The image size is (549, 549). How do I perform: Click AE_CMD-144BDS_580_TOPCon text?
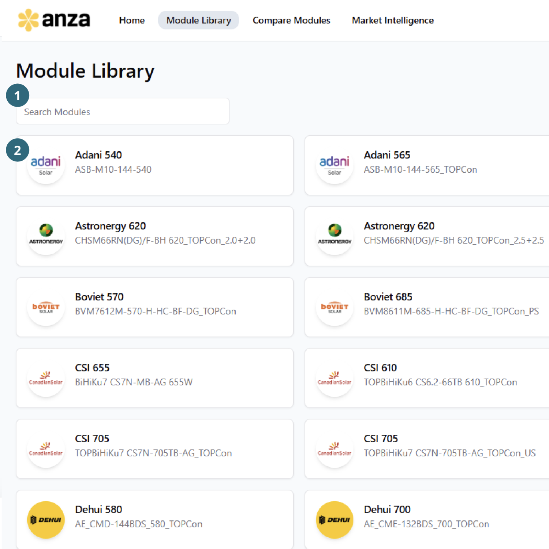[x=139, y=524]
